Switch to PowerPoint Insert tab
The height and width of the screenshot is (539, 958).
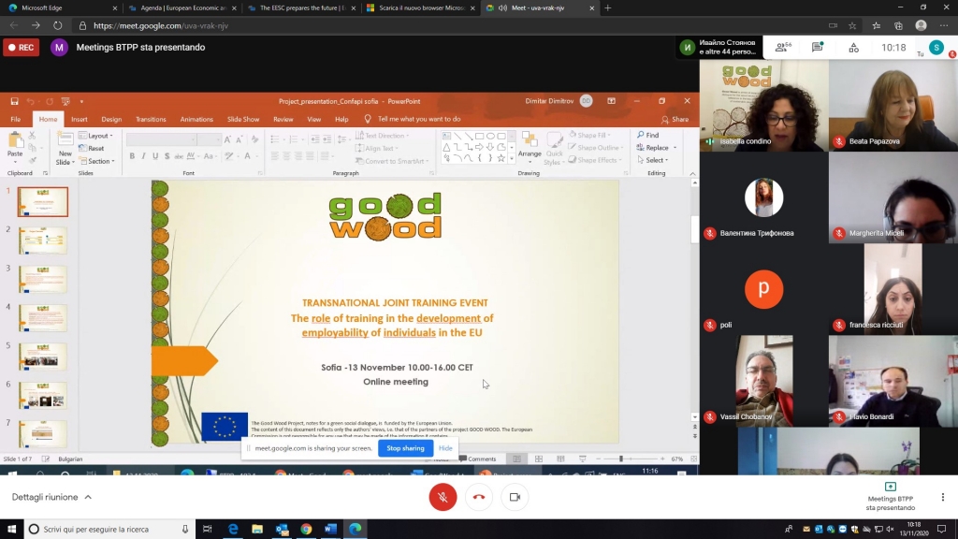tap(80, 119)
